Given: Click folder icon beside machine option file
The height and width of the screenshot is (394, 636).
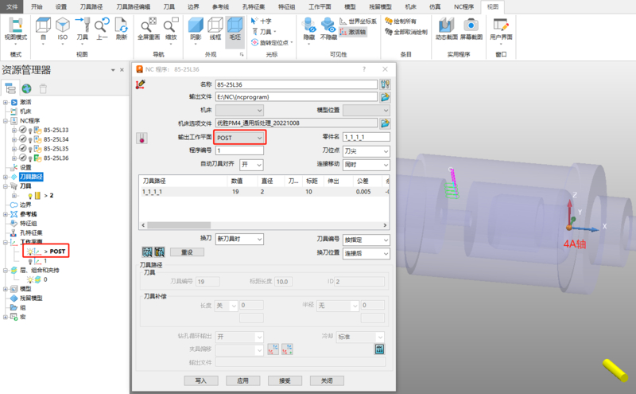Looking at the screenshot, I should 386,123.
